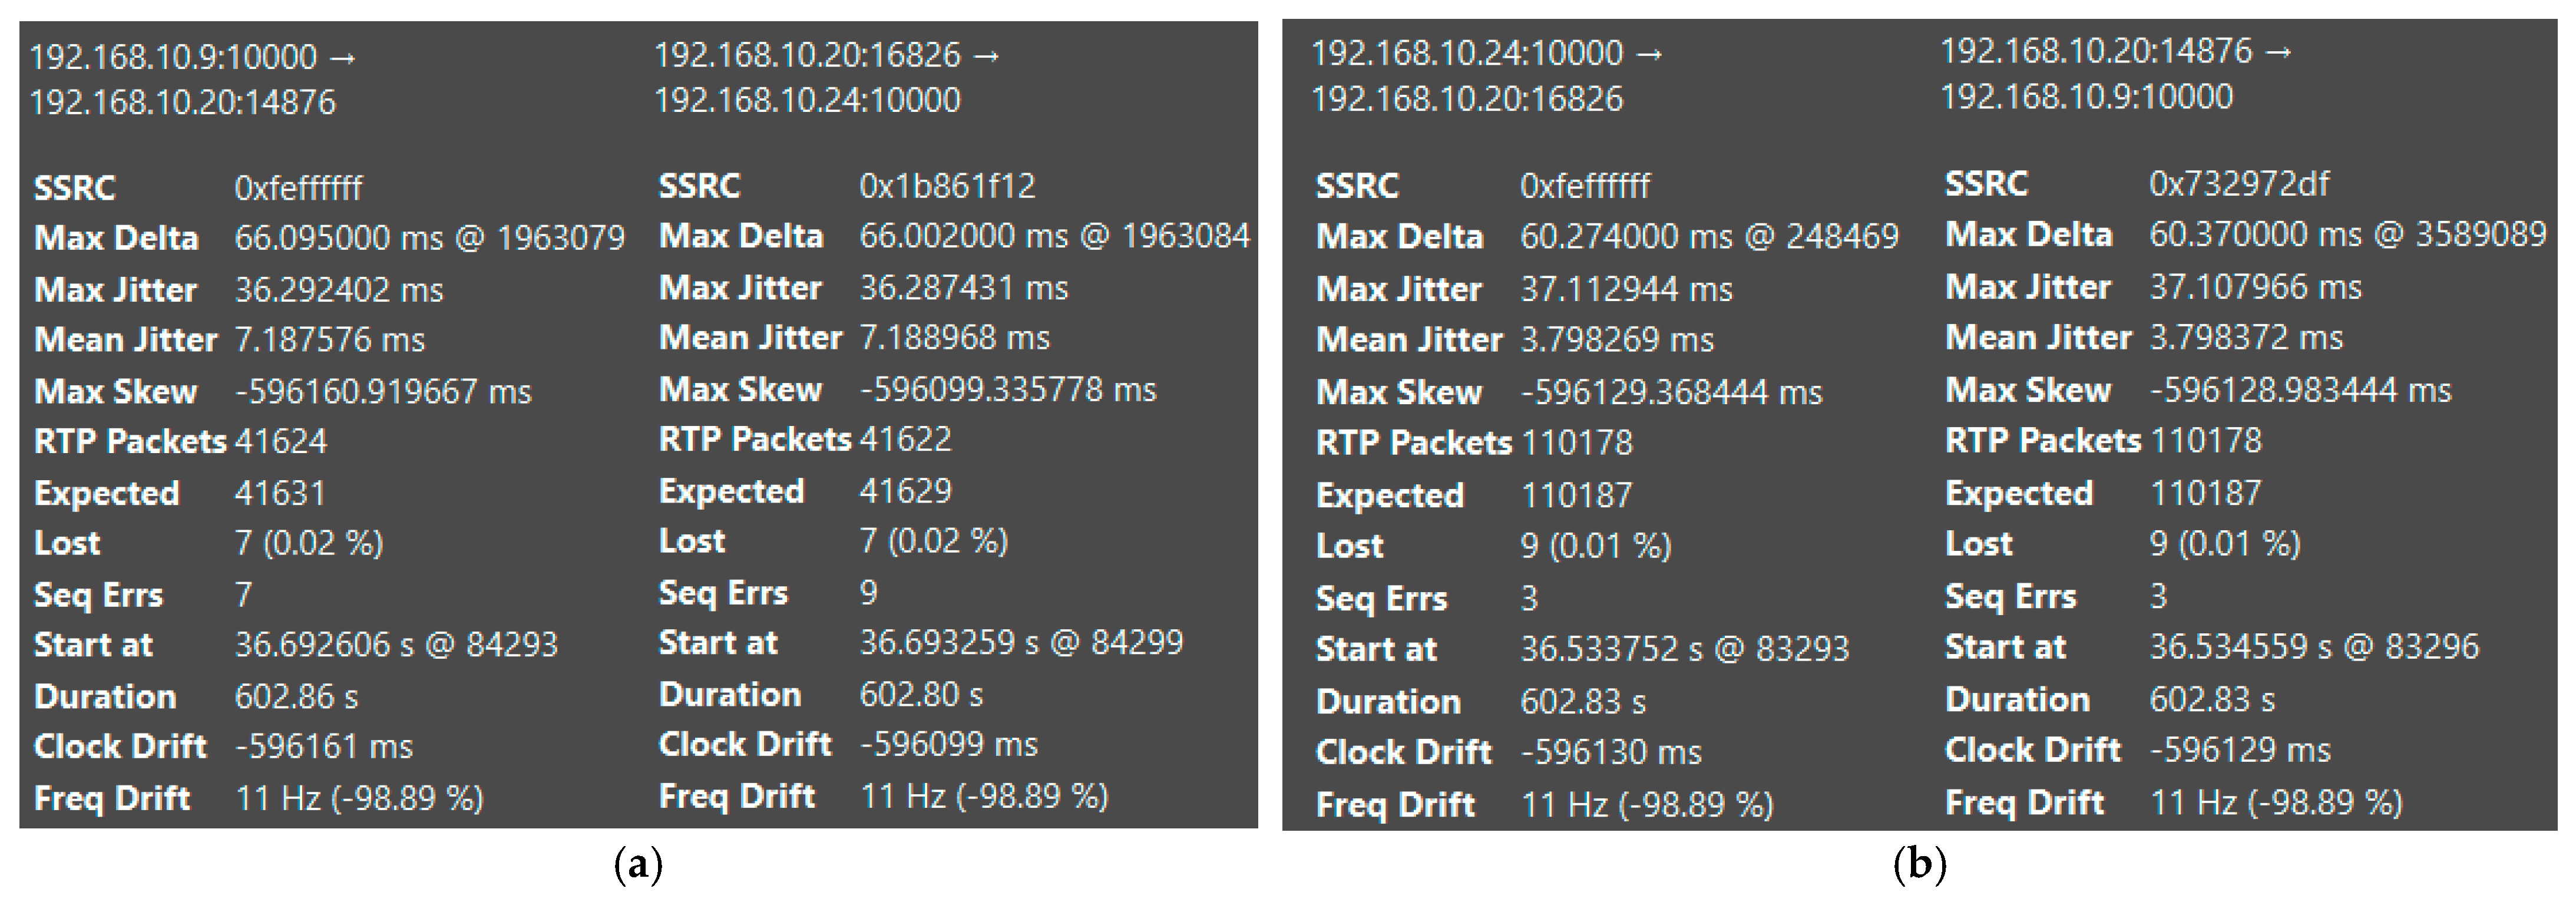
Task: Click Start at value 36.533752 s @ 83293
Action: coord(1684,649)
